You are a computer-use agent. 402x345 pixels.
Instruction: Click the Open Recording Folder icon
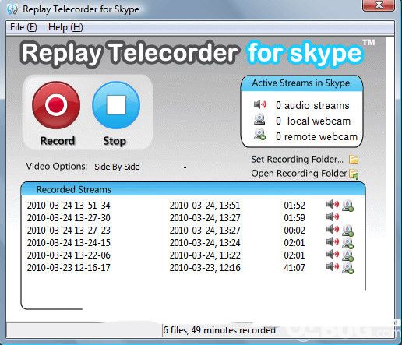[x=354, y=174]
